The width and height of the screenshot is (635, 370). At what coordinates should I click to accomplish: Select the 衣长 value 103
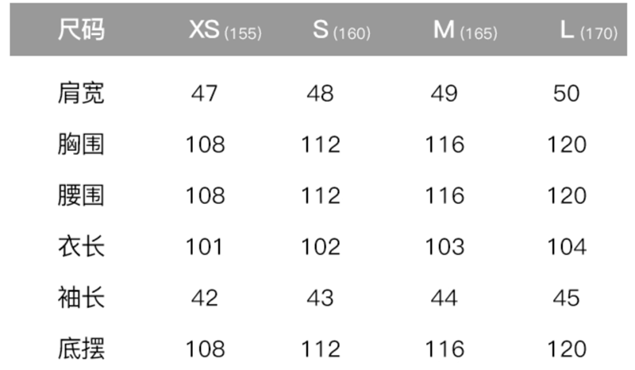[444, 246]
